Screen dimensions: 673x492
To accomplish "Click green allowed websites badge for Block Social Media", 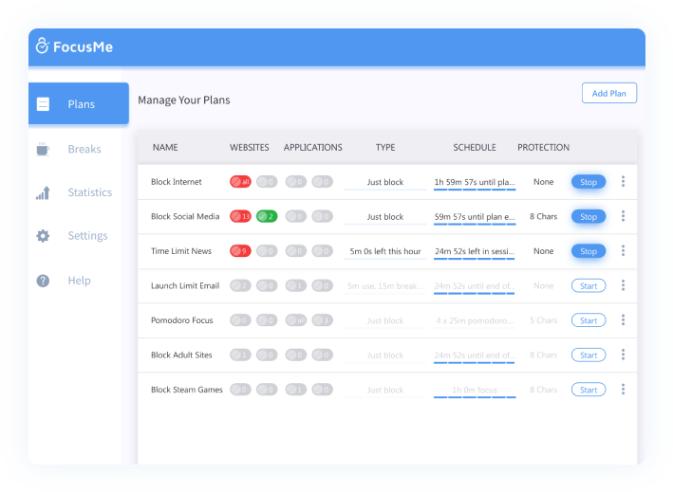I will coord(267,216).
